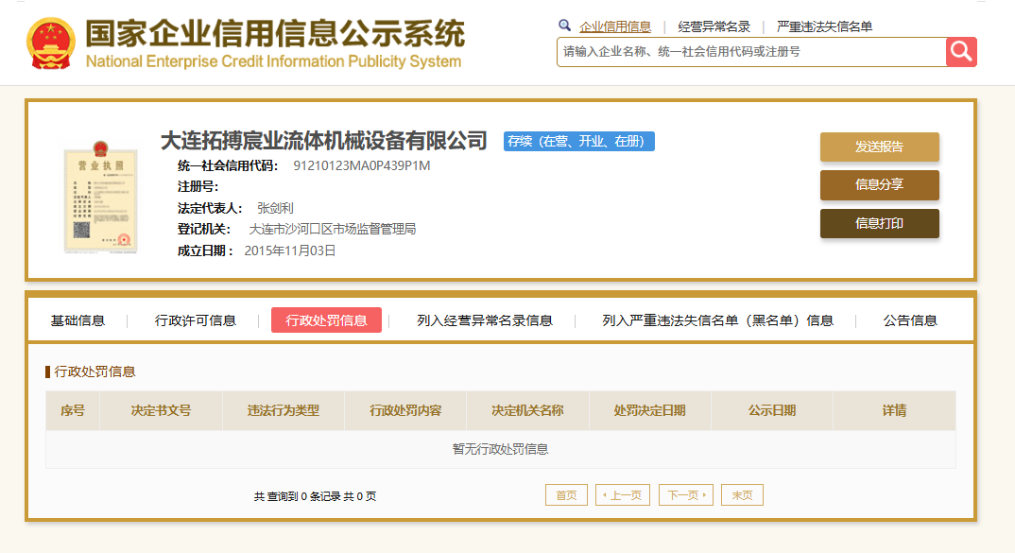The height and width of the screenshot is (553, 1015).
Task: Click the company name 大连拓搏宸业流体机械设备有限公司
Action: click(x=323, y=141)
